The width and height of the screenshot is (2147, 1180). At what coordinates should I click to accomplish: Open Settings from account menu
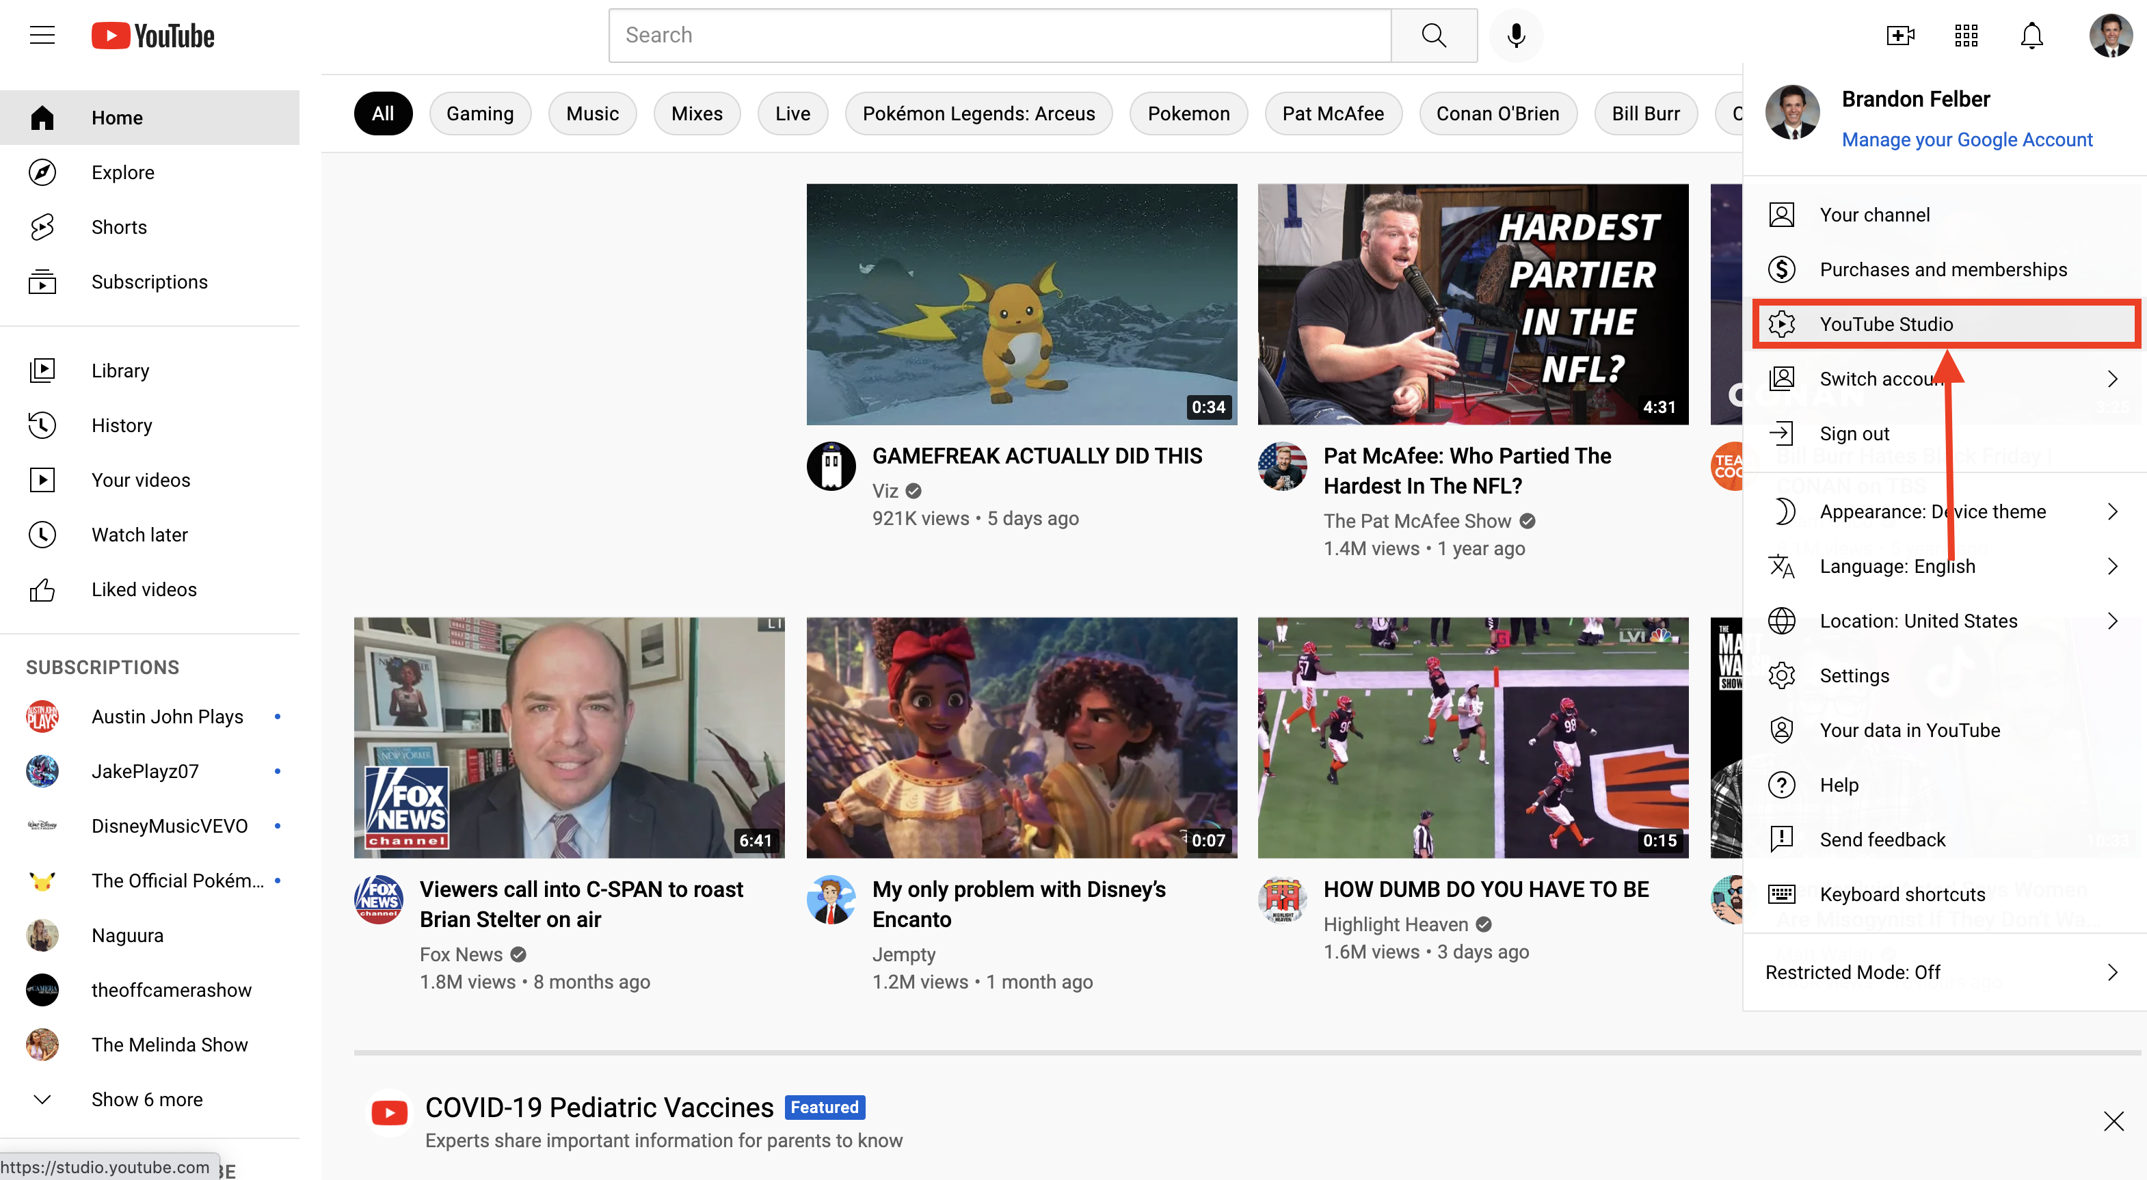point(1945,676)
